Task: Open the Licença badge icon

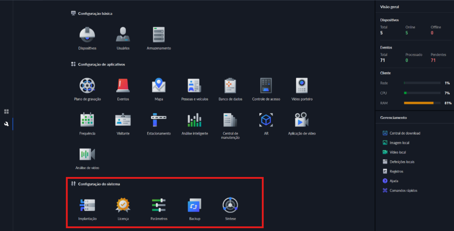Action: point(123,205)
